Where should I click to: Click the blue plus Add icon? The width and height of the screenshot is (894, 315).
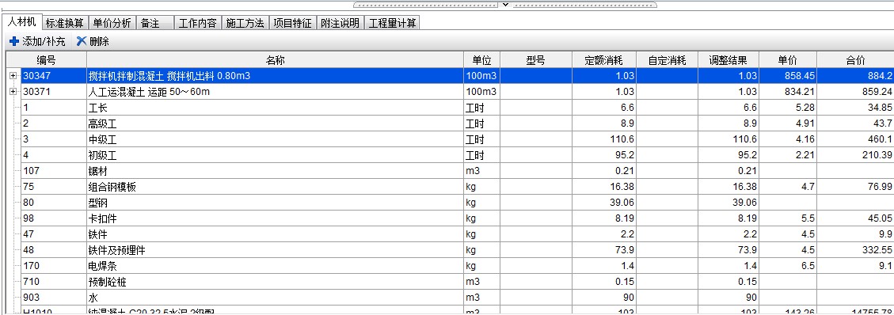click(x=15, y=42)
